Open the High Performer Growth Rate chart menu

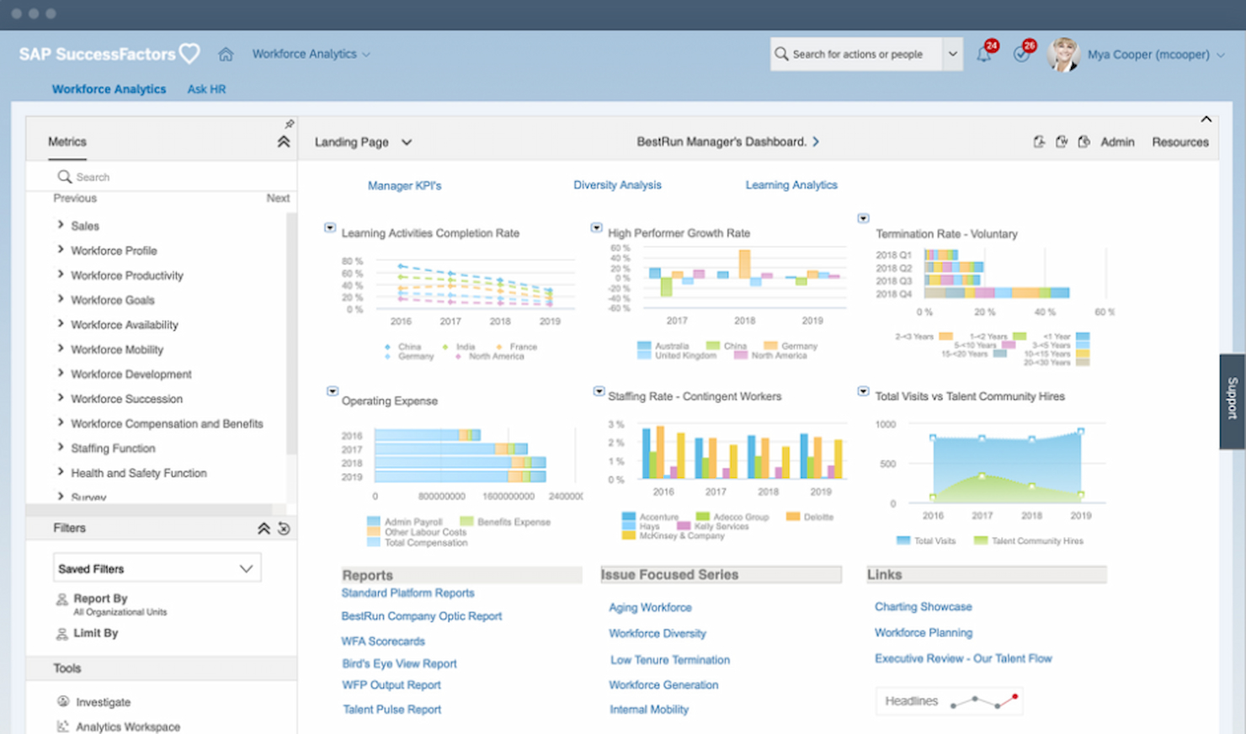[596, 228]
